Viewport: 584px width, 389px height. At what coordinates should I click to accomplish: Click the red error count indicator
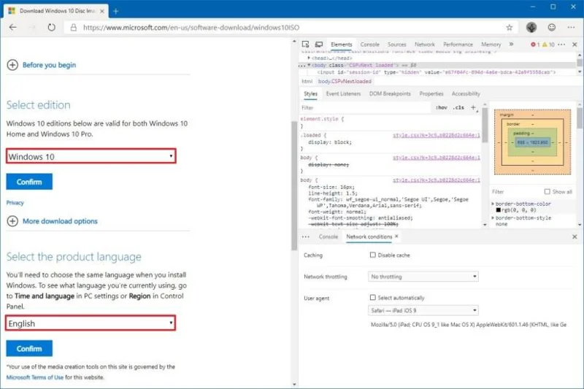(535, 45)
